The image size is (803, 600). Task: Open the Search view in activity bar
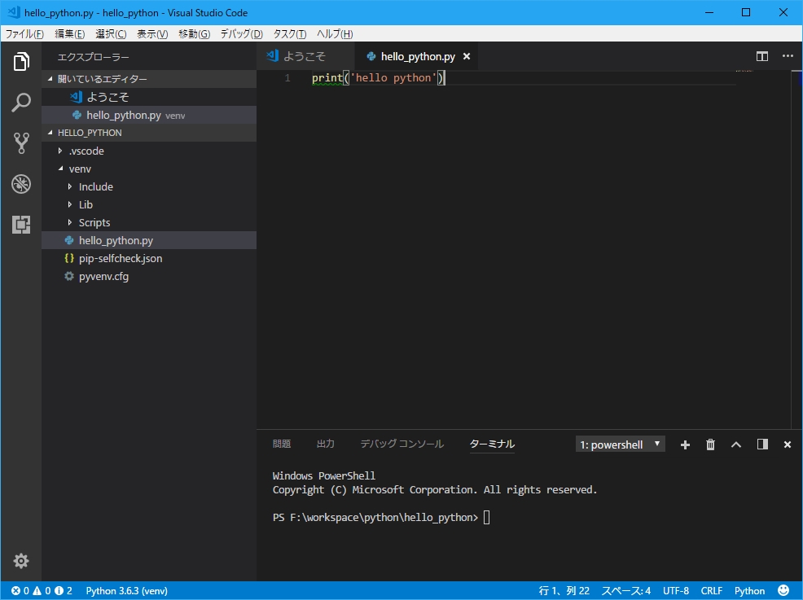point(21,103)
